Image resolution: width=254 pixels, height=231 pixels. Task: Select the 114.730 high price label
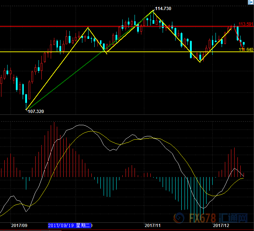(x=162, y=8)
